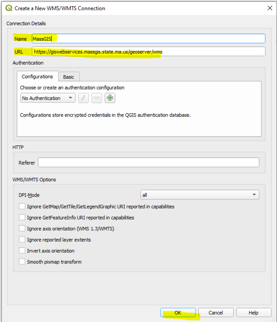The height and width of the screenshot is (322, 277).
Task: Toggle Ignore axis orientation (WMS 1.3/WMTS)
Action: 22,229
